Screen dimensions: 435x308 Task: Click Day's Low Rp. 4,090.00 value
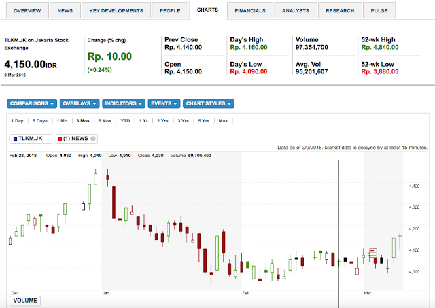pos(249,71)
